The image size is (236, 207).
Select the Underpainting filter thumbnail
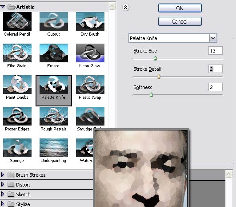pyautogui.click(x=54, y=148)
